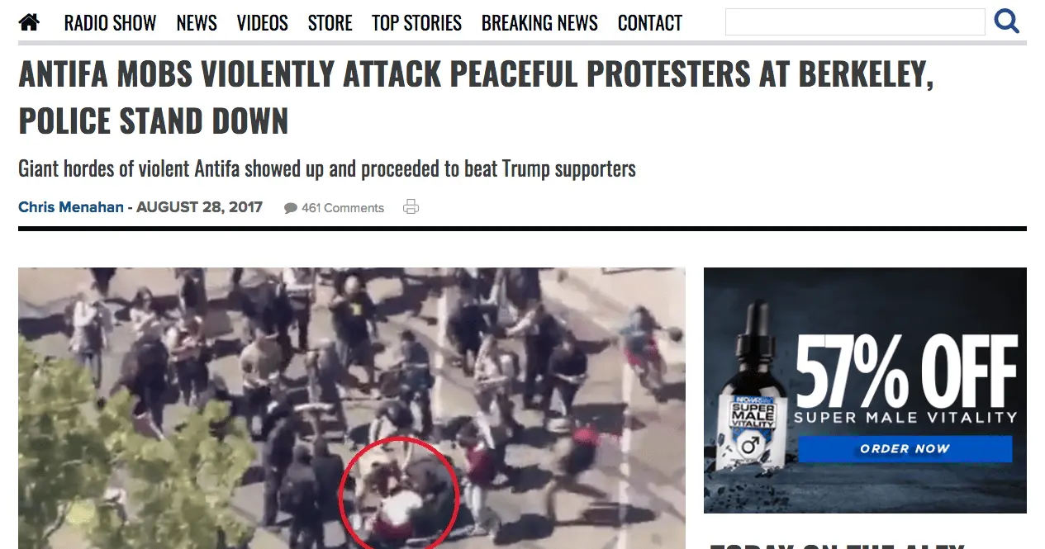Viewport: 1045px width, 549px height.
Task: Open the Radio Show menu item
Action: 110,23
